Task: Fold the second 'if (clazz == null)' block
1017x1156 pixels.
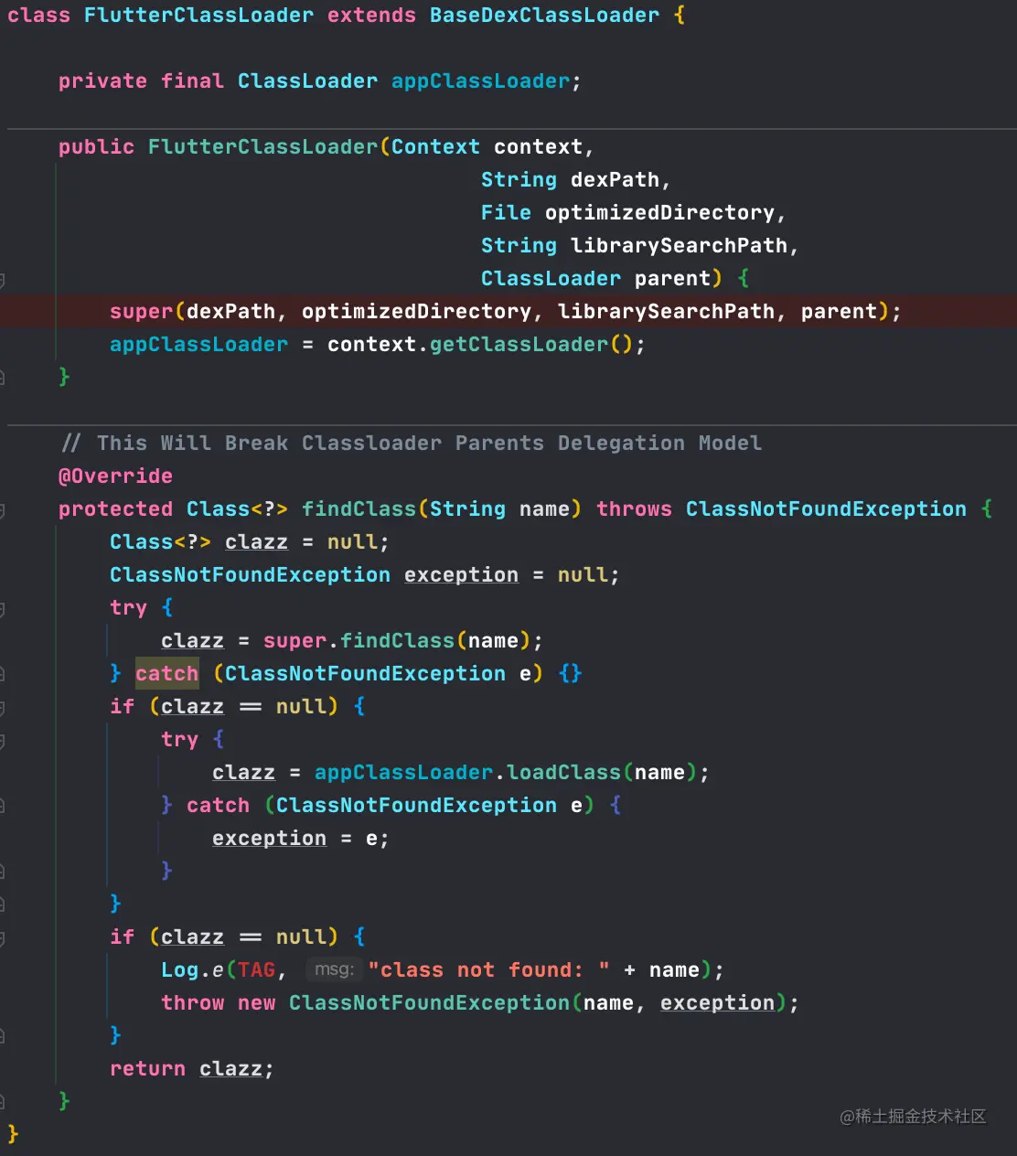Action: [x=3, y=937]
